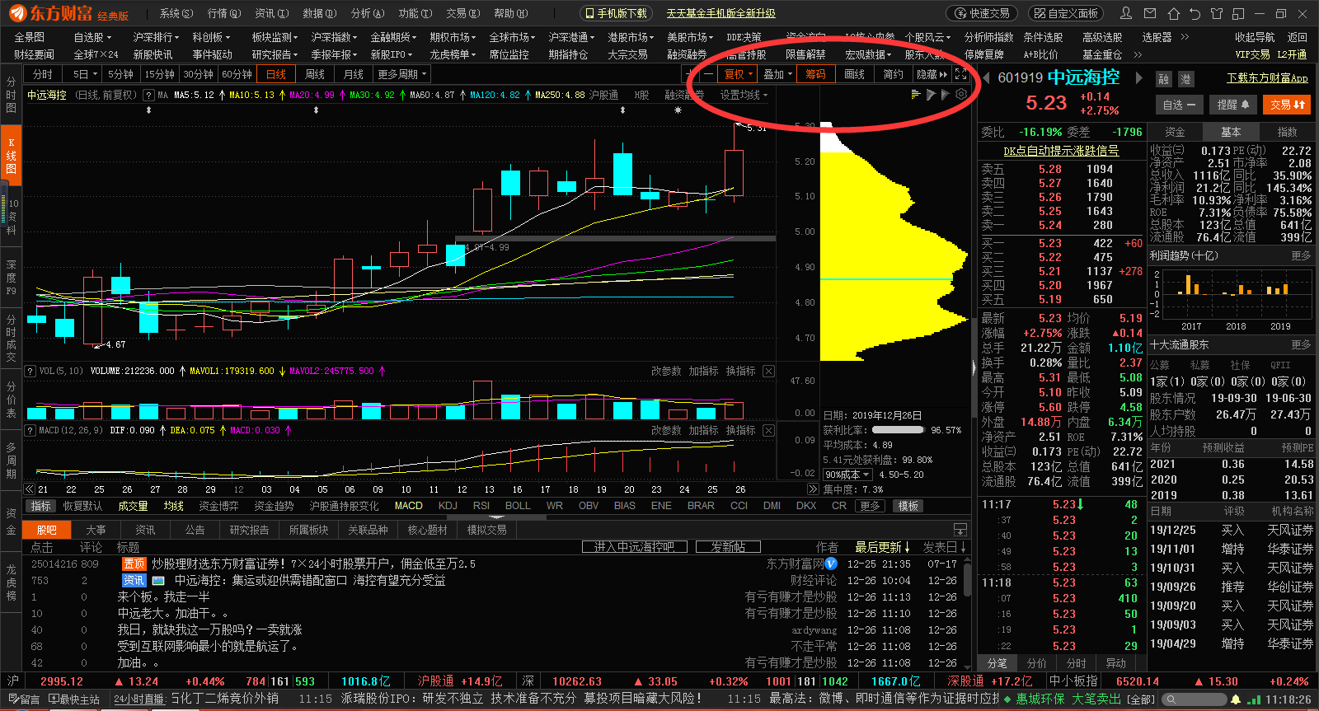The width and height of the screenshot is (1319, 711).
Task: Toggle 成交量 volume indicator
Action: coord(133,506)
